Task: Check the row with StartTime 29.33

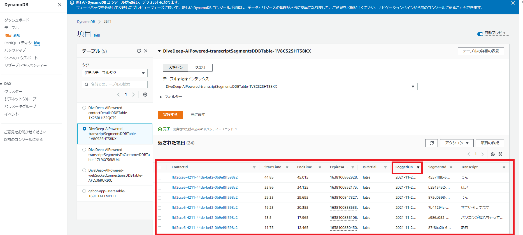Action: click(x=160, y=198)
